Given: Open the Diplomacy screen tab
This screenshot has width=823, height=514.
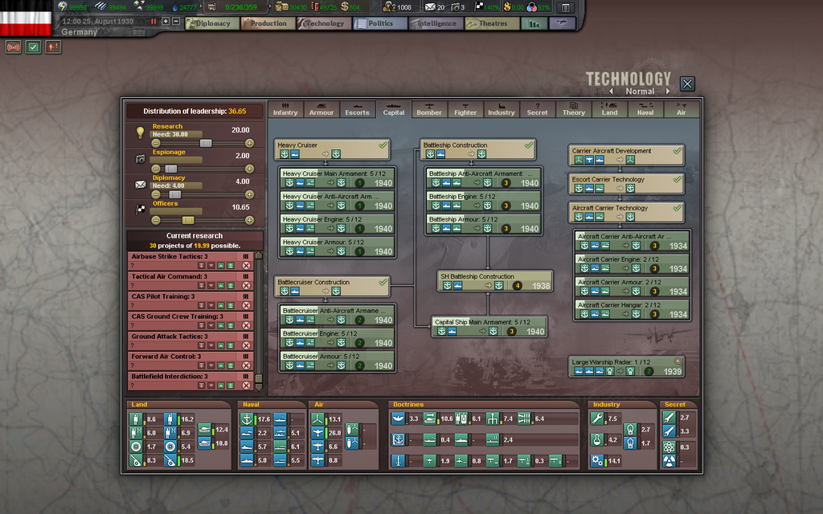Looking at the screenshot, I should click(212, 23).
